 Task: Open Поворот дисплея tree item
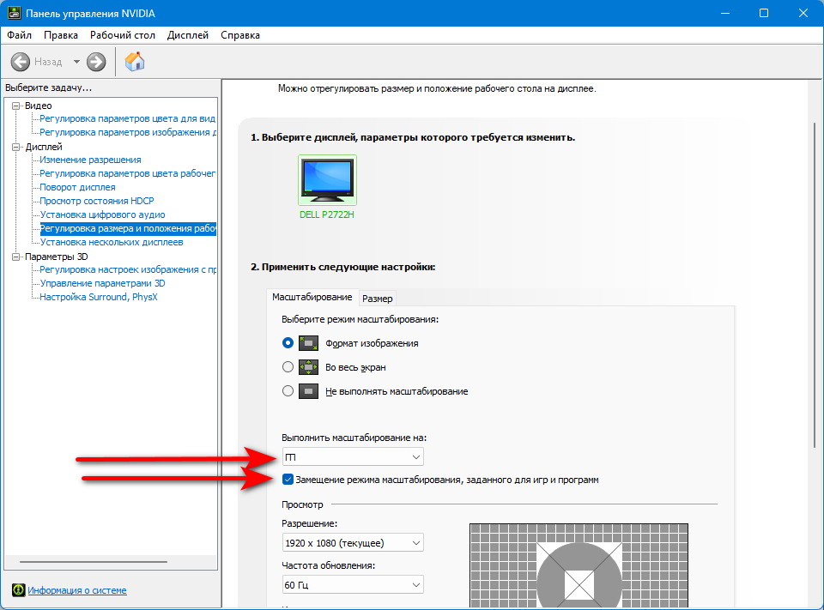tap(78, 187)
